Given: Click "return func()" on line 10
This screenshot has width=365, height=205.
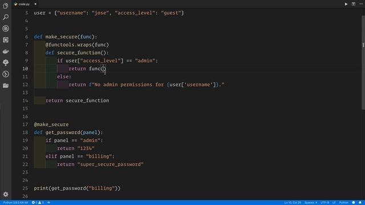Looking at the screenshot, I should tap(87, 68).
